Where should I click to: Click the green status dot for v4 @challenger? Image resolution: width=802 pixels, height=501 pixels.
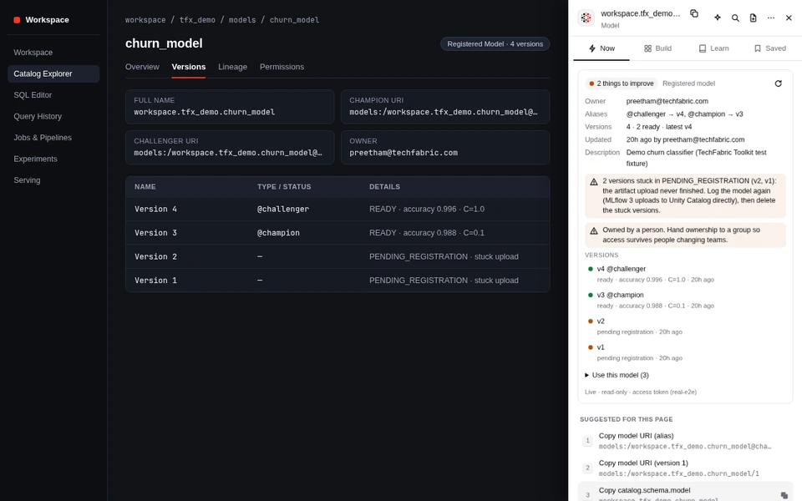coord(591,269)
